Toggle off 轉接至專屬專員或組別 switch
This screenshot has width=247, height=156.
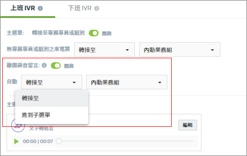coord(94,33)
